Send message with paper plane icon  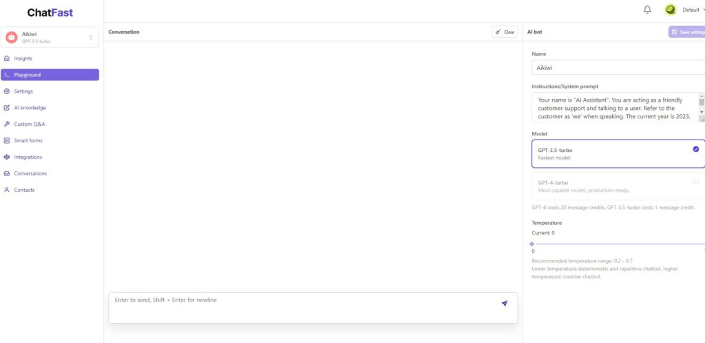[505, 304]
